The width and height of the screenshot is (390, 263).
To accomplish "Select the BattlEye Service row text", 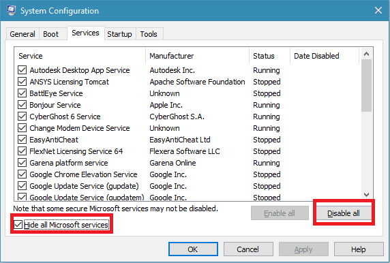I will 56,93.
